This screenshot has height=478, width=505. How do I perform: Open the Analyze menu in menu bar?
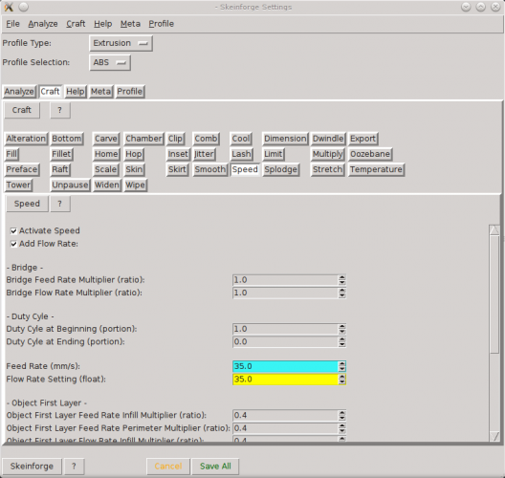point(43,24)
